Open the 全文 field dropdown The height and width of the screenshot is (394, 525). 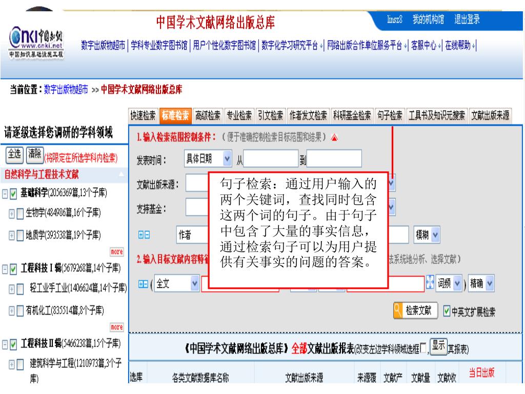point(176,283)
